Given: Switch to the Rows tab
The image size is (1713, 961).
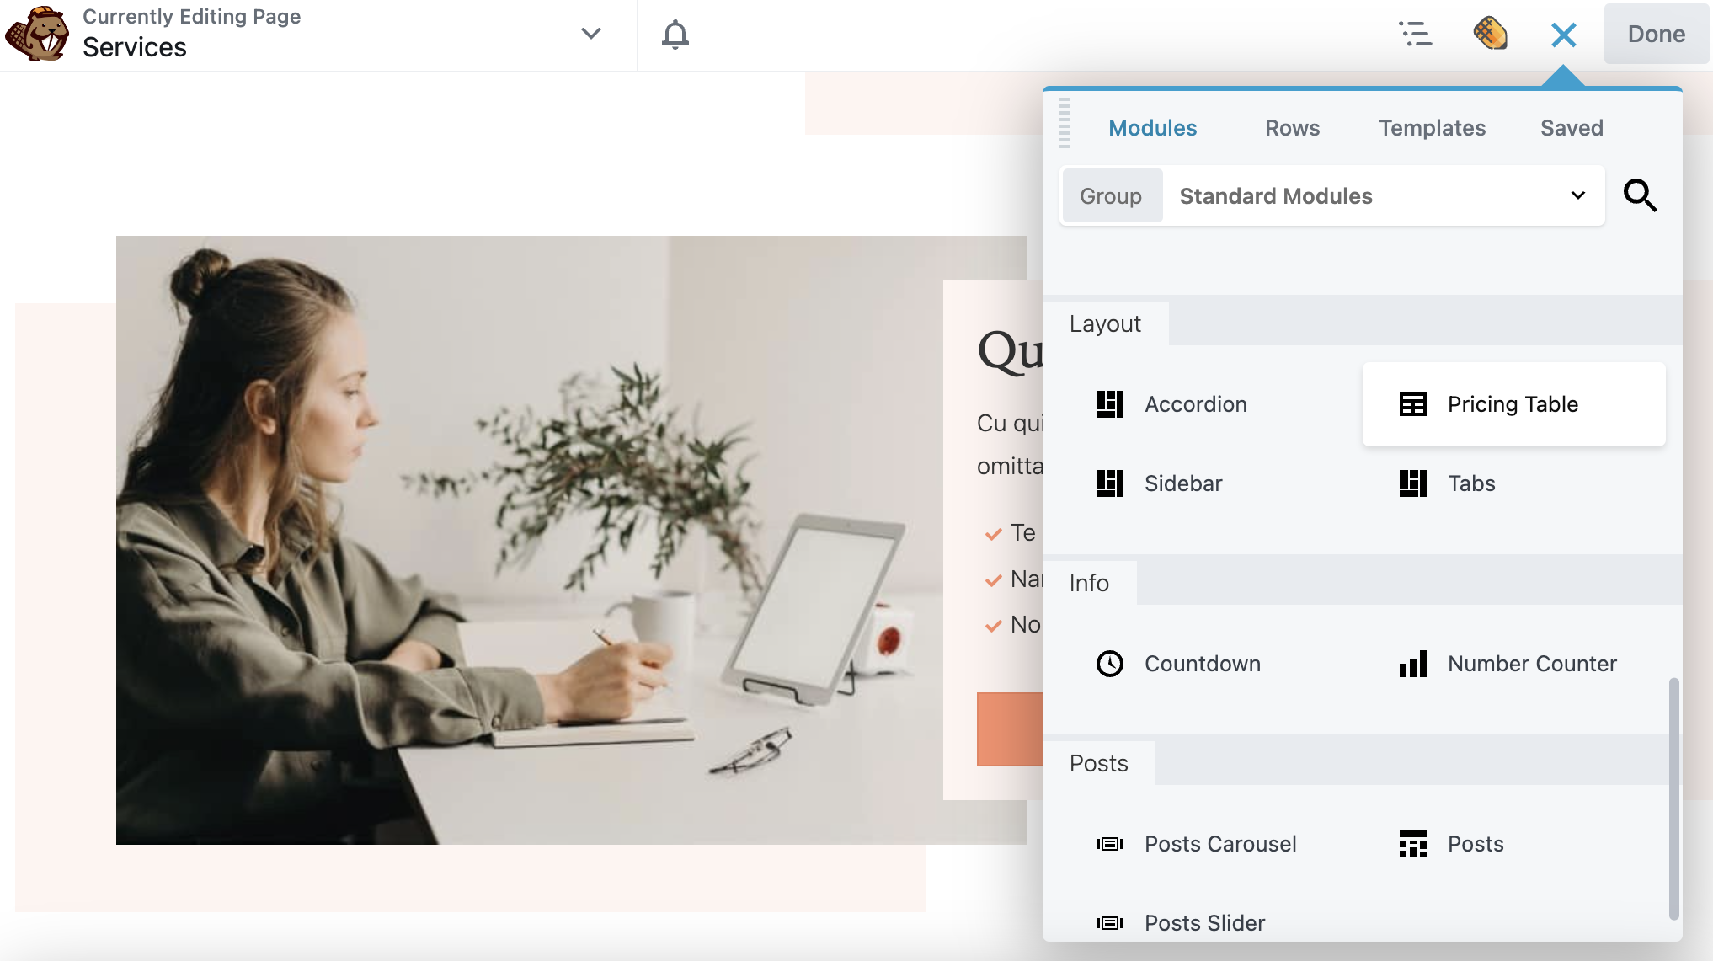Looking at the screenshot, I should pos(1292,127).
